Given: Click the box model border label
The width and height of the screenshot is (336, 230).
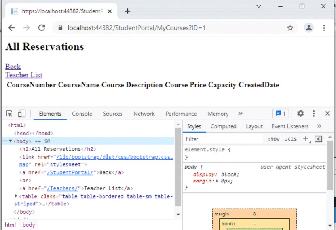Looking at the screenshot, I should point(228,224).
